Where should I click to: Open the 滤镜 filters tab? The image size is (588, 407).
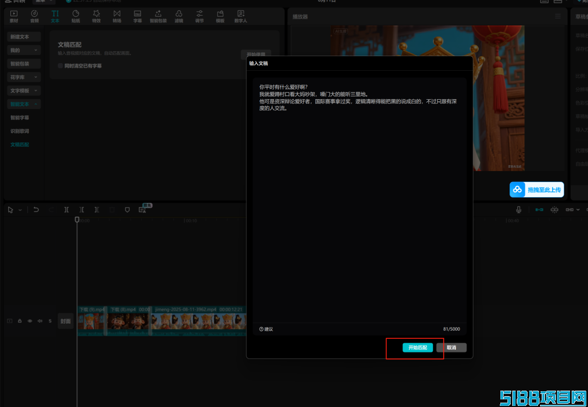[x=179, y=17]
